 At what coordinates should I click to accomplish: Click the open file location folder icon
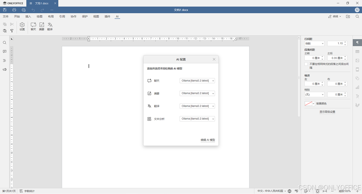(348, 17)
